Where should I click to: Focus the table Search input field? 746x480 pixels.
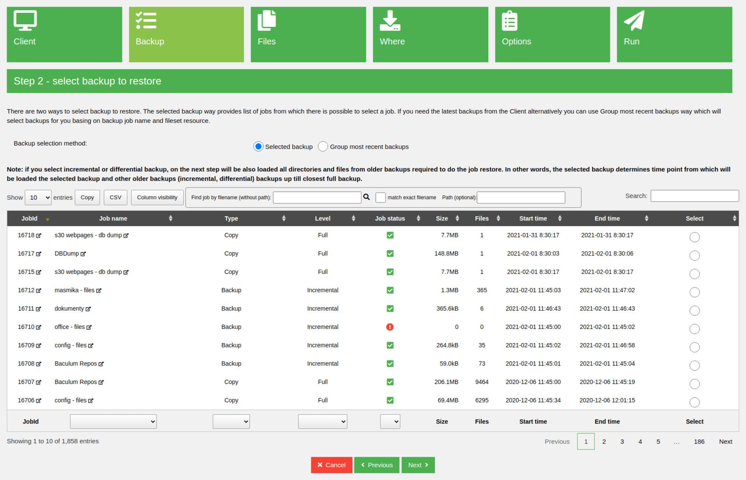694,196
